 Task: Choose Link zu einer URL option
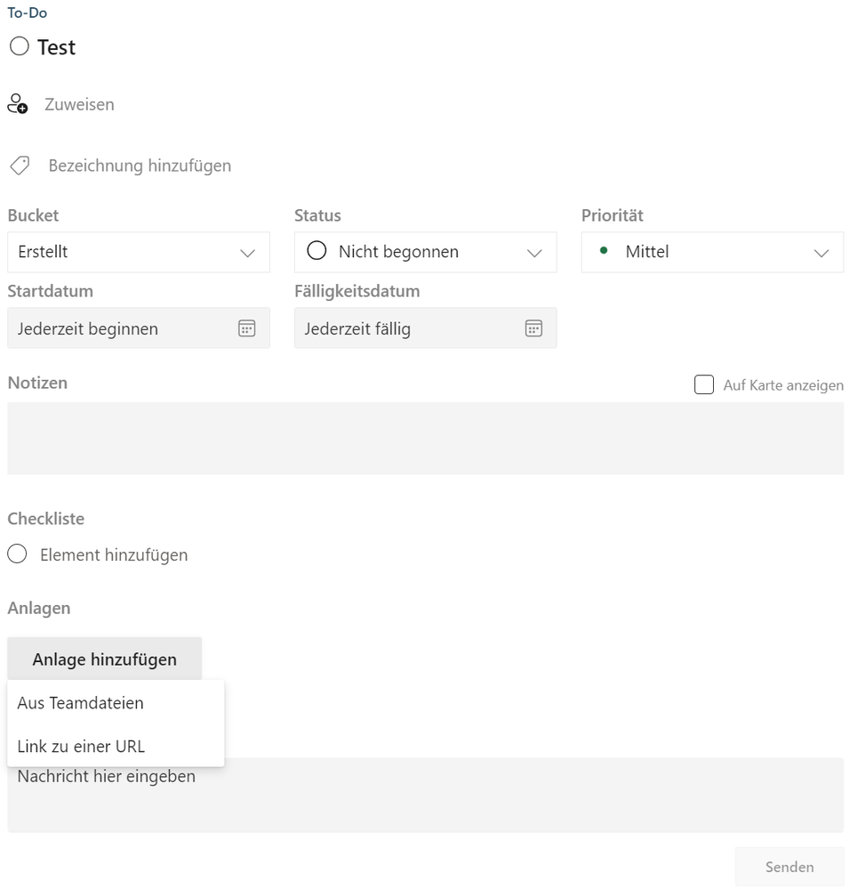pos(81,747)
